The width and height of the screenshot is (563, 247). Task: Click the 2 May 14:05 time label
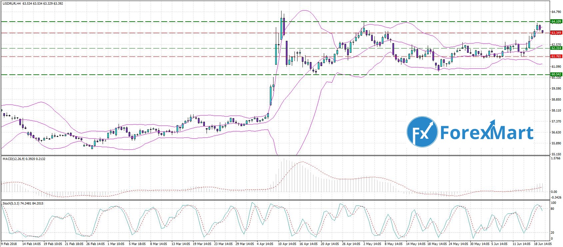pyautogui.click(x=373, y=244)
